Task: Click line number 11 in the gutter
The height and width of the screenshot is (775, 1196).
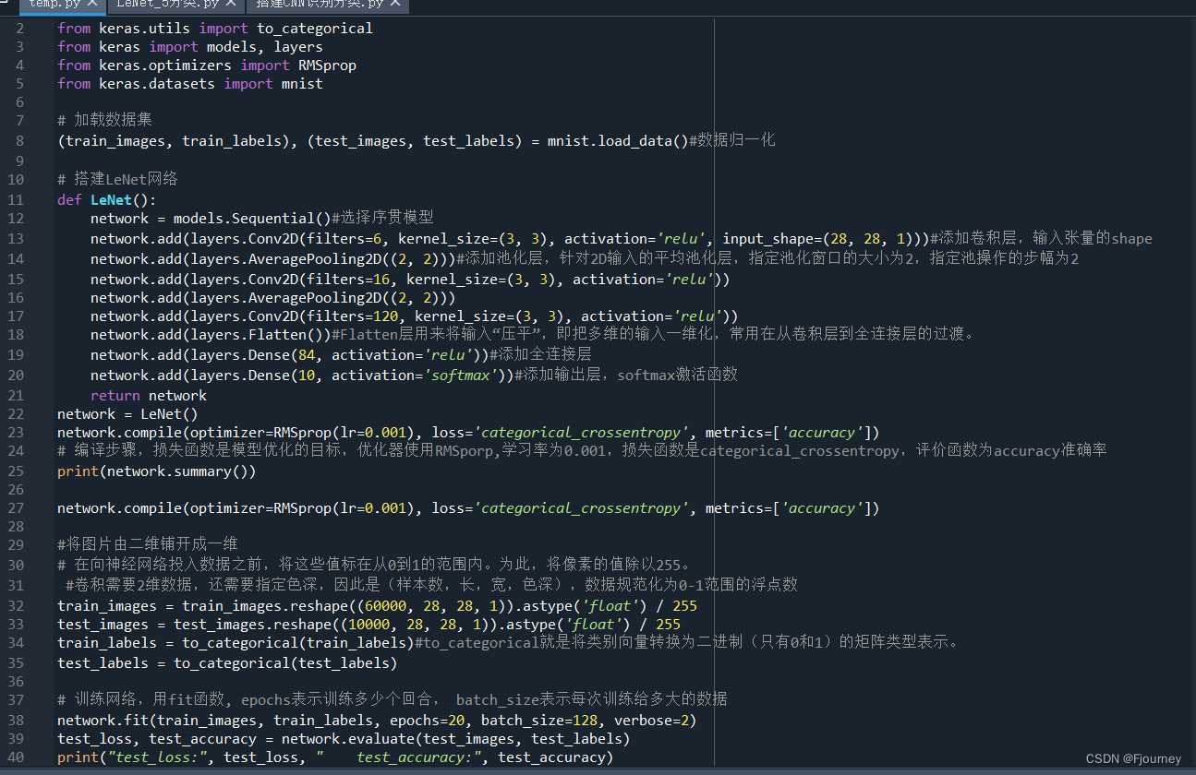Action: pyautogui.click(x=17, y=200)
